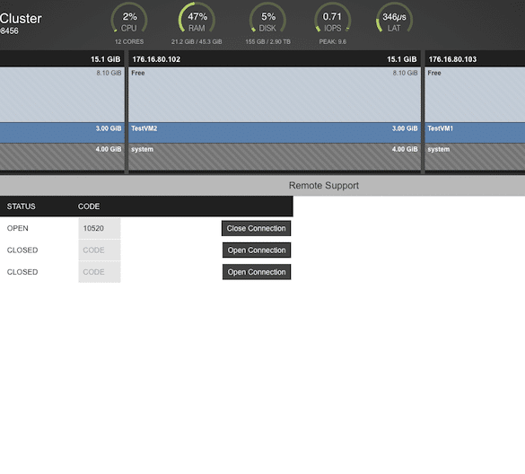Viewport: 525px width, 474px height.
Task: Click the first Open Connection button
Action: pos(257,250)
